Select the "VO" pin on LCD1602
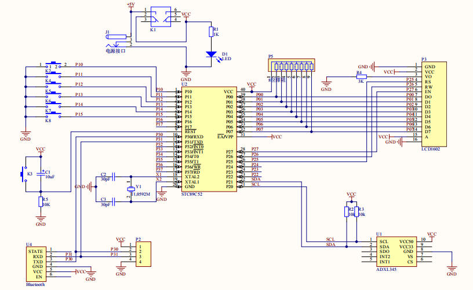 (428, 76)
